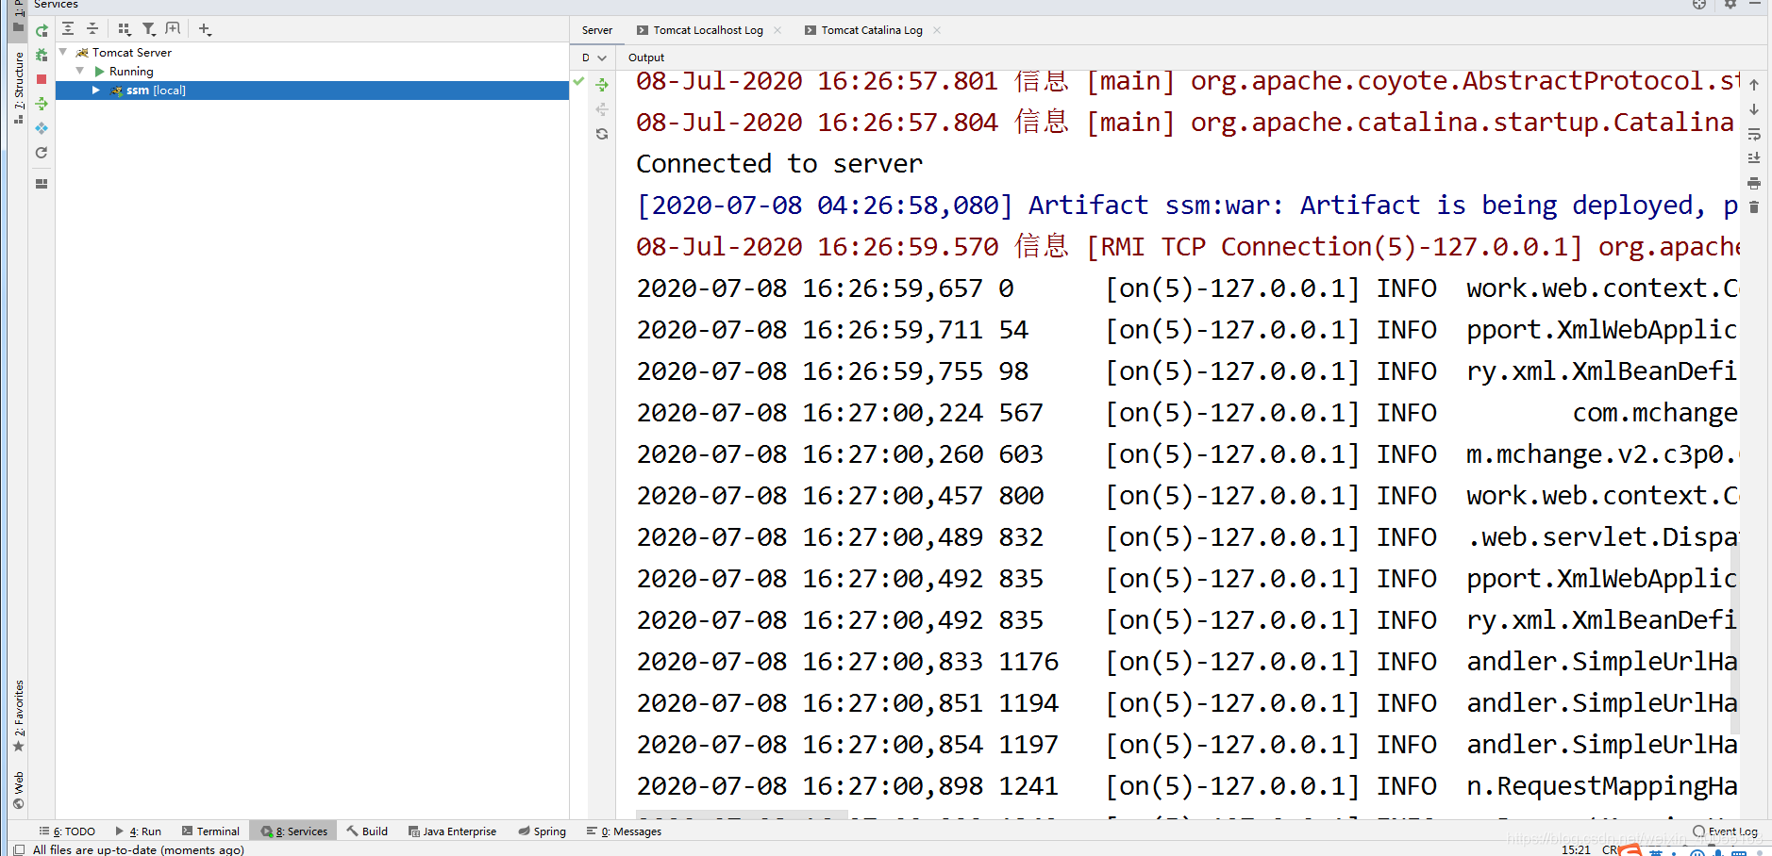
Task: Click Refresh deployment status icon
Action: (x=602, y=134)
